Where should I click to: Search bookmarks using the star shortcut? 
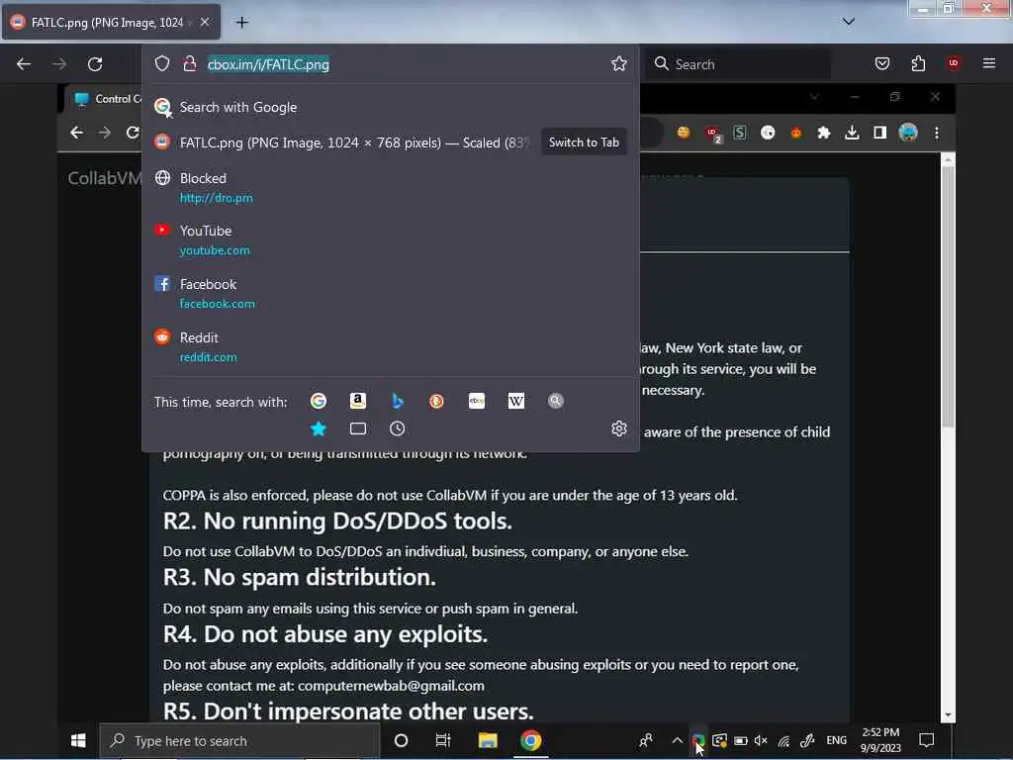(x=319, y=429)
